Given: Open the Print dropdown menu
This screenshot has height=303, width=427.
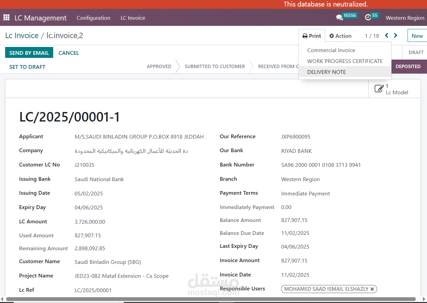Looking at the screenshot, I should tap(312, 36).
